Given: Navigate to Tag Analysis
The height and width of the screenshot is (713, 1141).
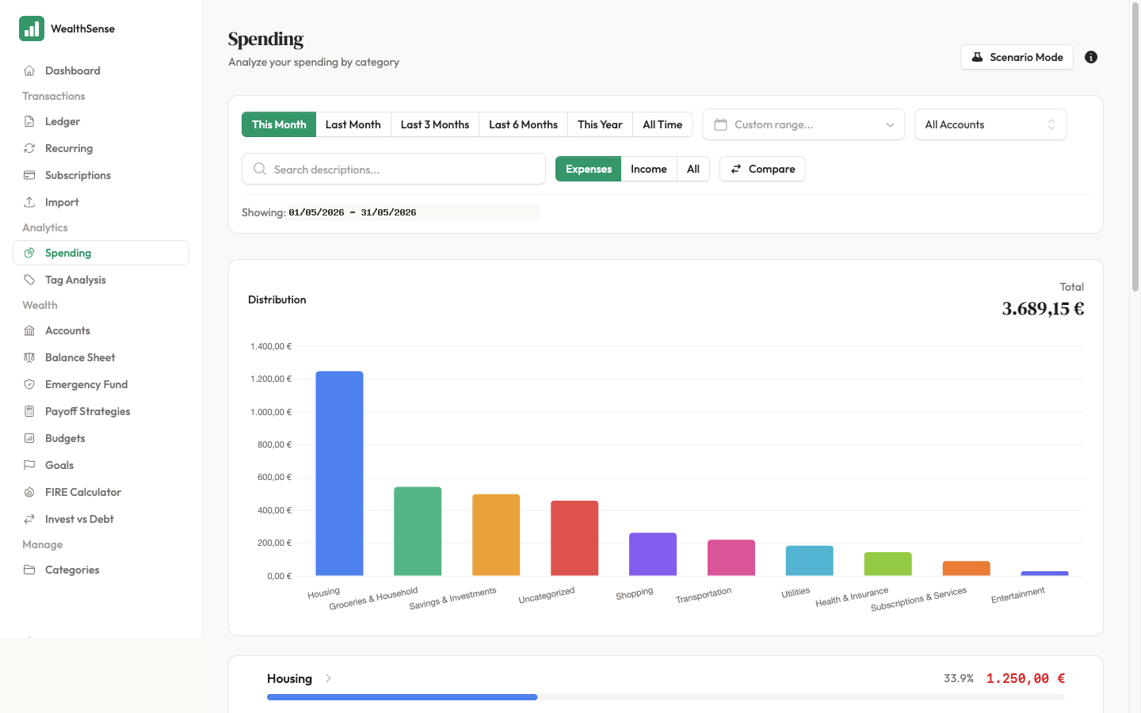Looking at the screenshot, I should (x=101, y=280).
